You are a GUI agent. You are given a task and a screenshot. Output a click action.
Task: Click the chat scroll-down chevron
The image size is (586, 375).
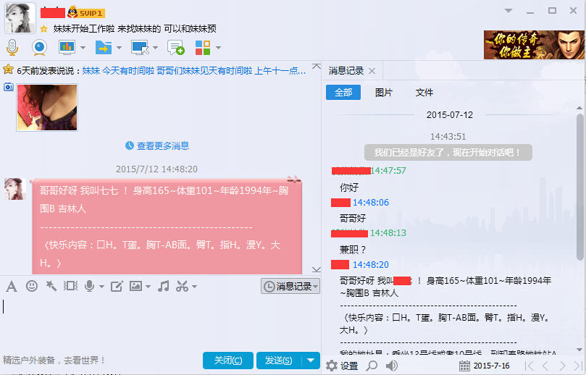(316, 270)
